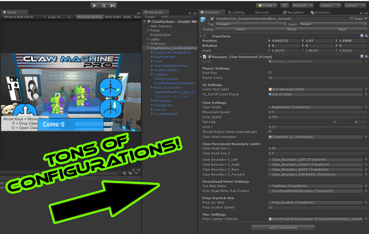Open the Hierarchy Create dropdown
The width and height of the screenshot is (369, 234).
point(151,17)
